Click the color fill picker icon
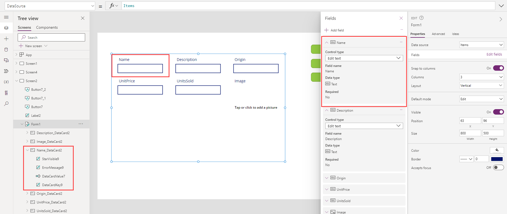 pos(497,150)
